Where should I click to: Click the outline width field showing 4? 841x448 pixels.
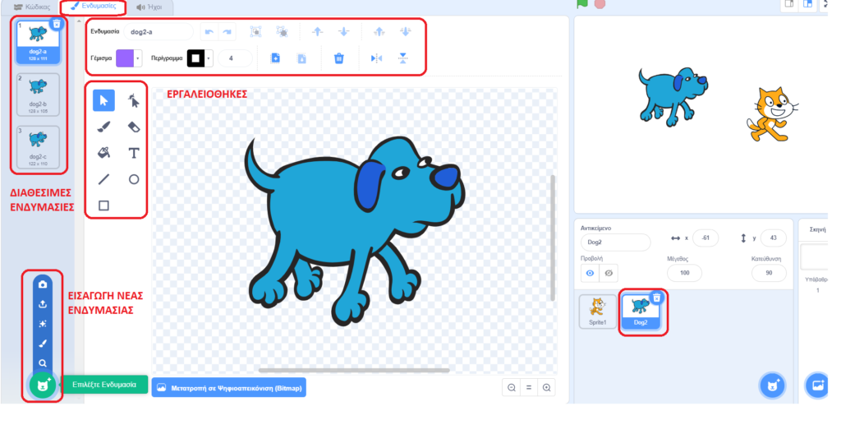click(235, 58)
